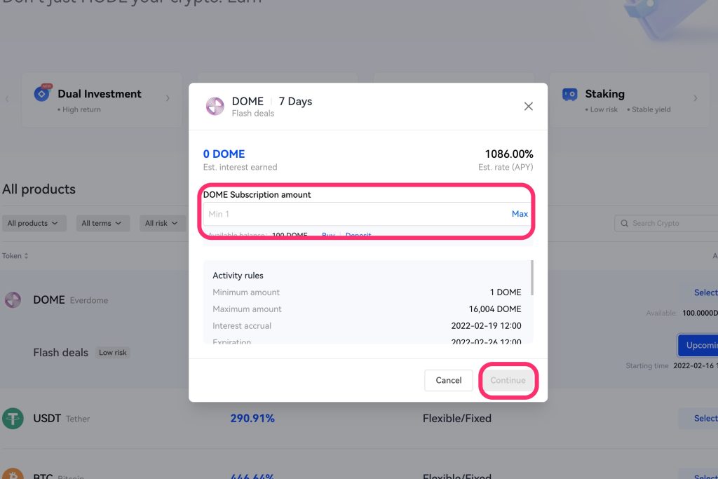Viewport: 718px width, 479px height.
Task: Open the All risk filter dropdown
Action: point(161,224)
